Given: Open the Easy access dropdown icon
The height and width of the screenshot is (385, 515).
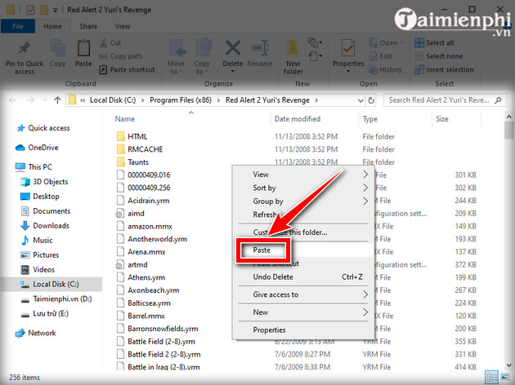Looking at the screenshot, I should [x=315, y=56].
